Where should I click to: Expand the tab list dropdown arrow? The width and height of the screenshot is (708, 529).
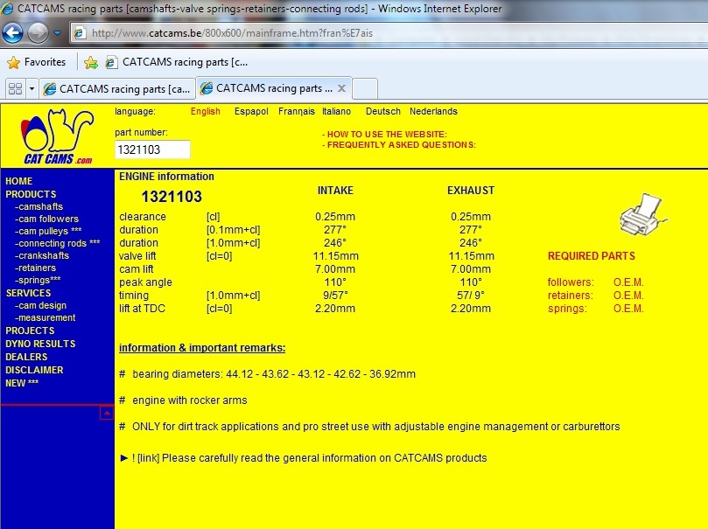tap(32, 88)
